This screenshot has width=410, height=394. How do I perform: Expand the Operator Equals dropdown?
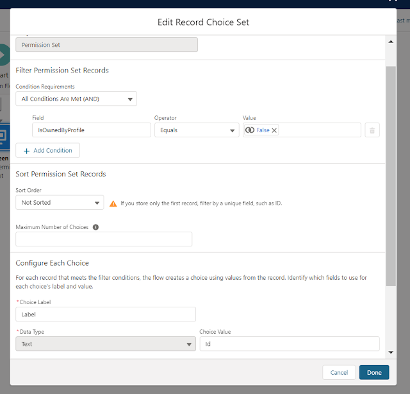coord(196,130)
